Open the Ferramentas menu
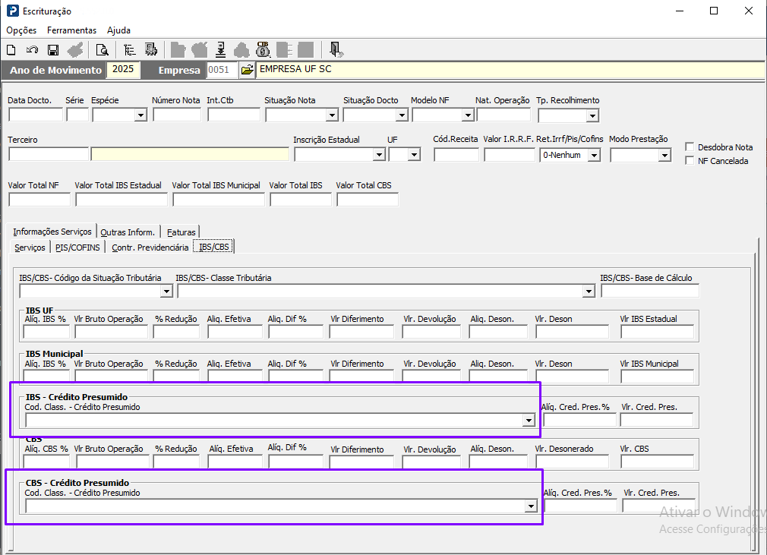This screenshot has width=767, height=555. pyautogui.click(x=71, y=30)
